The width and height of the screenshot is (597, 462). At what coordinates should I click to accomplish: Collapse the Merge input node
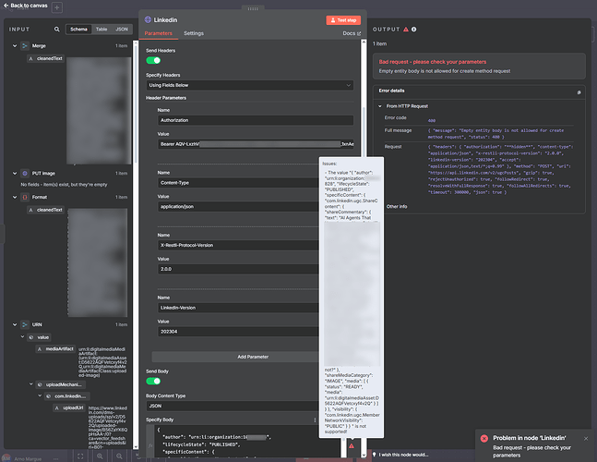pyautogui.click(x=15, y=46)
